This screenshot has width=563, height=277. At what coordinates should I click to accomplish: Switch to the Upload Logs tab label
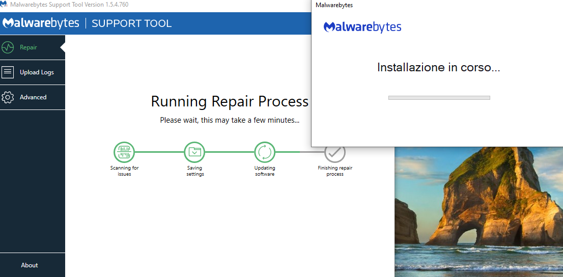pos(37,72)
